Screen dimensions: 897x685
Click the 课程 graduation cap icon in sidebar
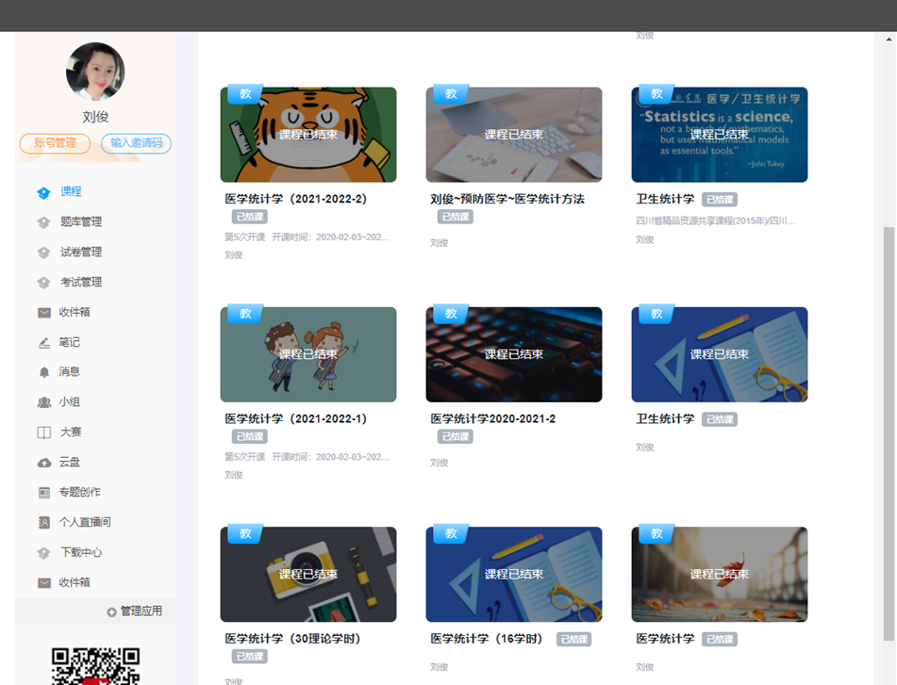[x=43, y=192]
